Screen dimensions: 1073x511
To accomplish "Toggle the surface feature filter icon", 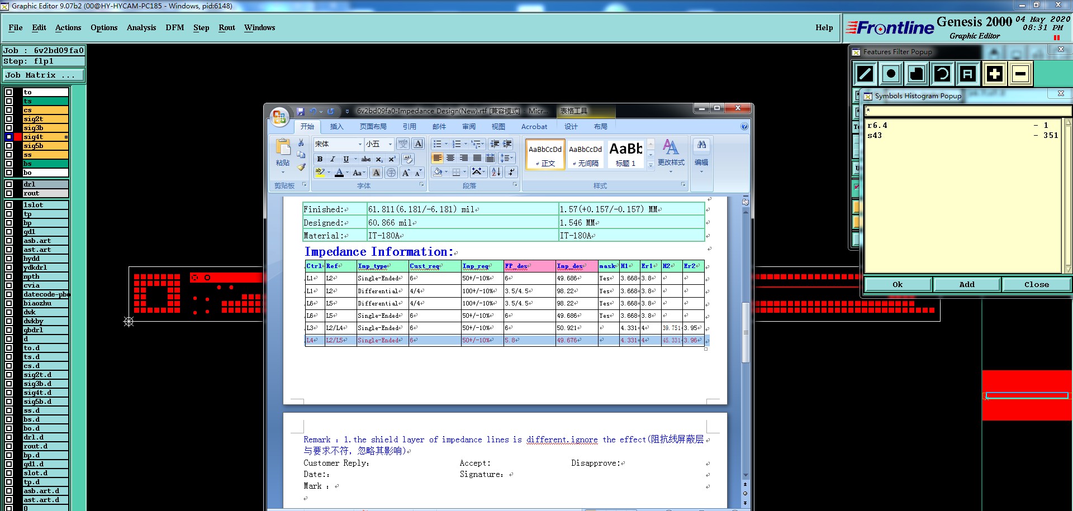I will coord(917,74).
